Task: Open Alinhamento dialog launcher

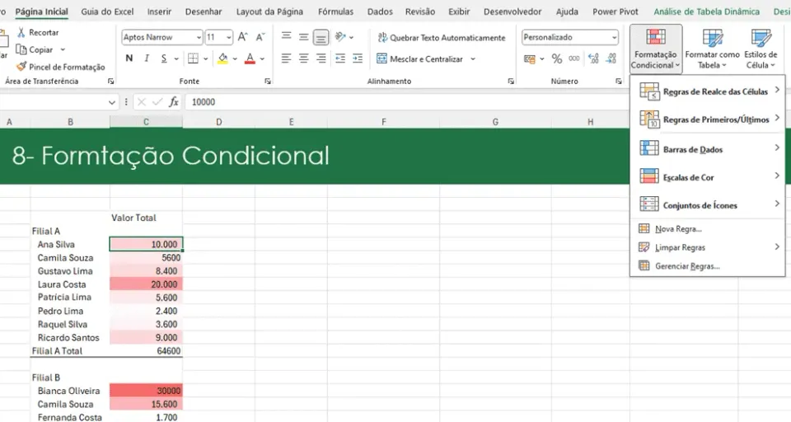Action: pos(511,82)
